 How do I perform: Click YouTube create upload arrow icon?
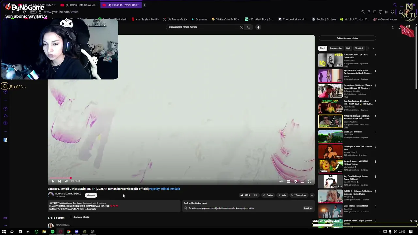[x=393, y=27]
